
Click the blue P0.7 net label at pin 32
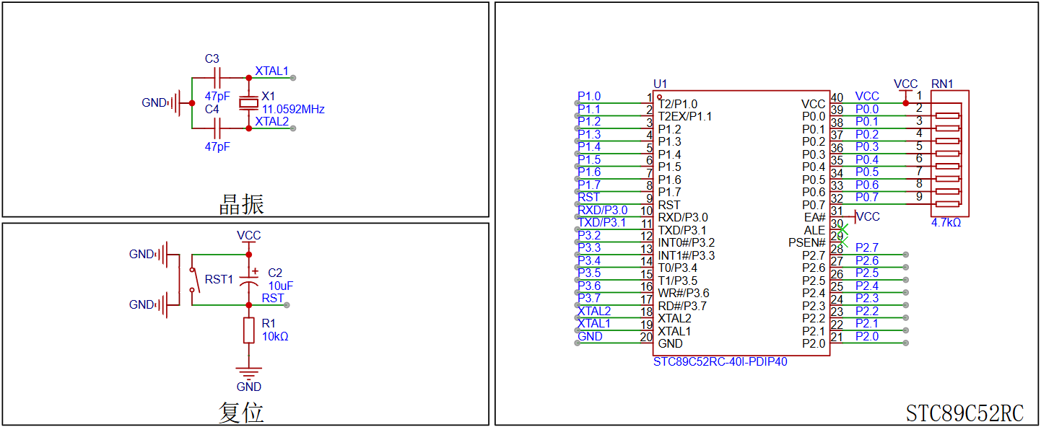click(x=867, y=197)
